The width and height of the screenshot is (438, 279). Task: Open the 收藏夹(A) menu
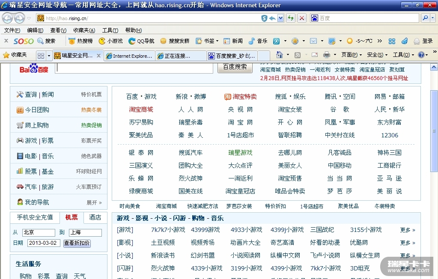pos(84,30)
